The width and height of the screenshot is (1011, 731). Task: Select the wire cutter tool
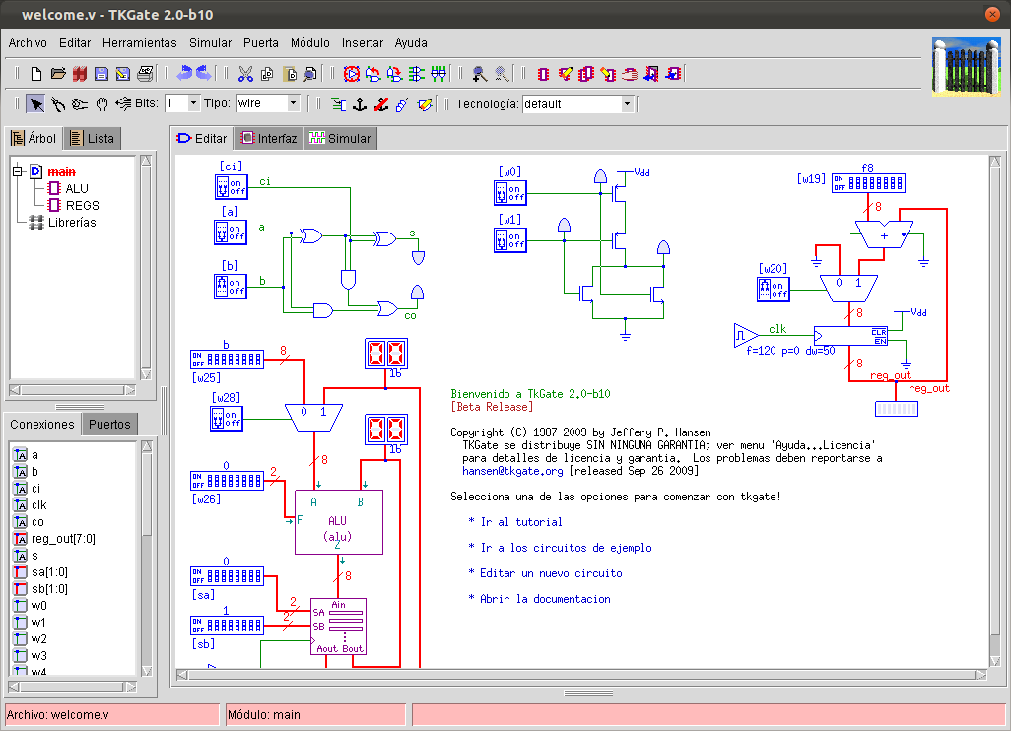(58, 103)
